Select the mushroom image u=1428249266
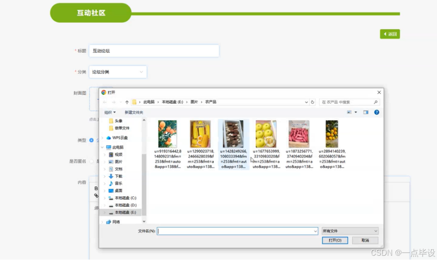This screenshot has width=437, height=260. [233, 144]
